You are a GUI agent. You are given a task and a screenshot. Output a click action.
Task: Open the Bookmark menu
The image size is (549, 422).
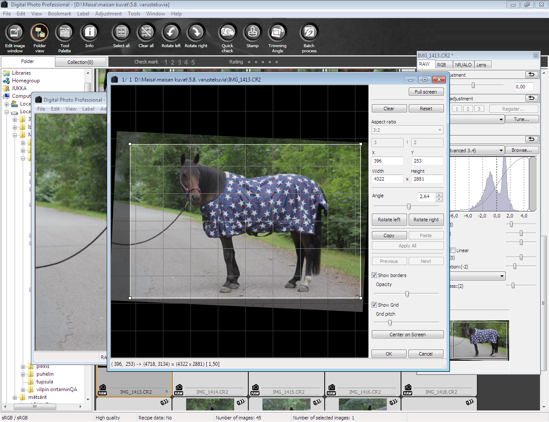click(x=60, y=14)
